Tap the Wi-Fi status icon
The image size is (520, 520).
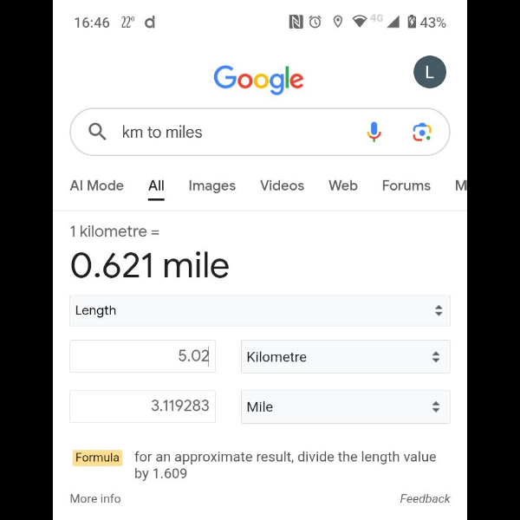click(x=359, y=23)
